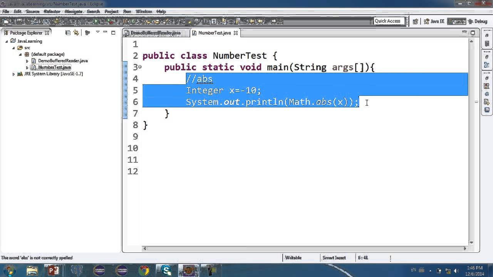Expand JRE System Library node

(x=13, y=74)
